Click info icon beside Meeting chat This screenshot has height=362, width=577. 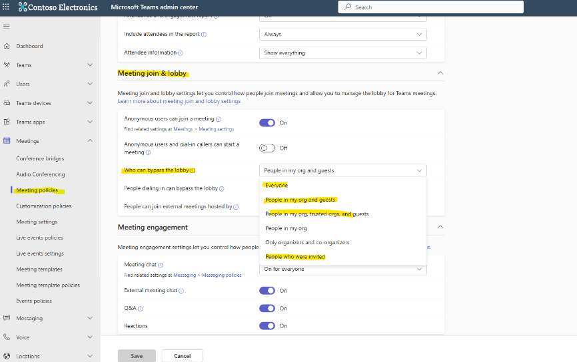pos(161,265)
